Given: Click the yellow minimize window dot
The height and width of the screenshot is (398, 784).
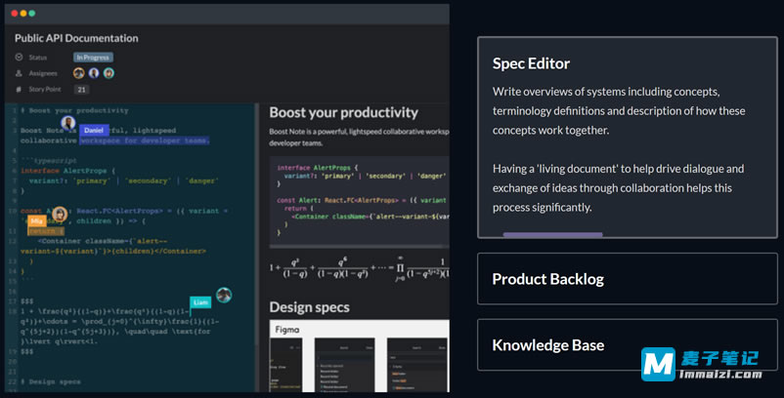Looking at the screenshot, I should point(23,14).
